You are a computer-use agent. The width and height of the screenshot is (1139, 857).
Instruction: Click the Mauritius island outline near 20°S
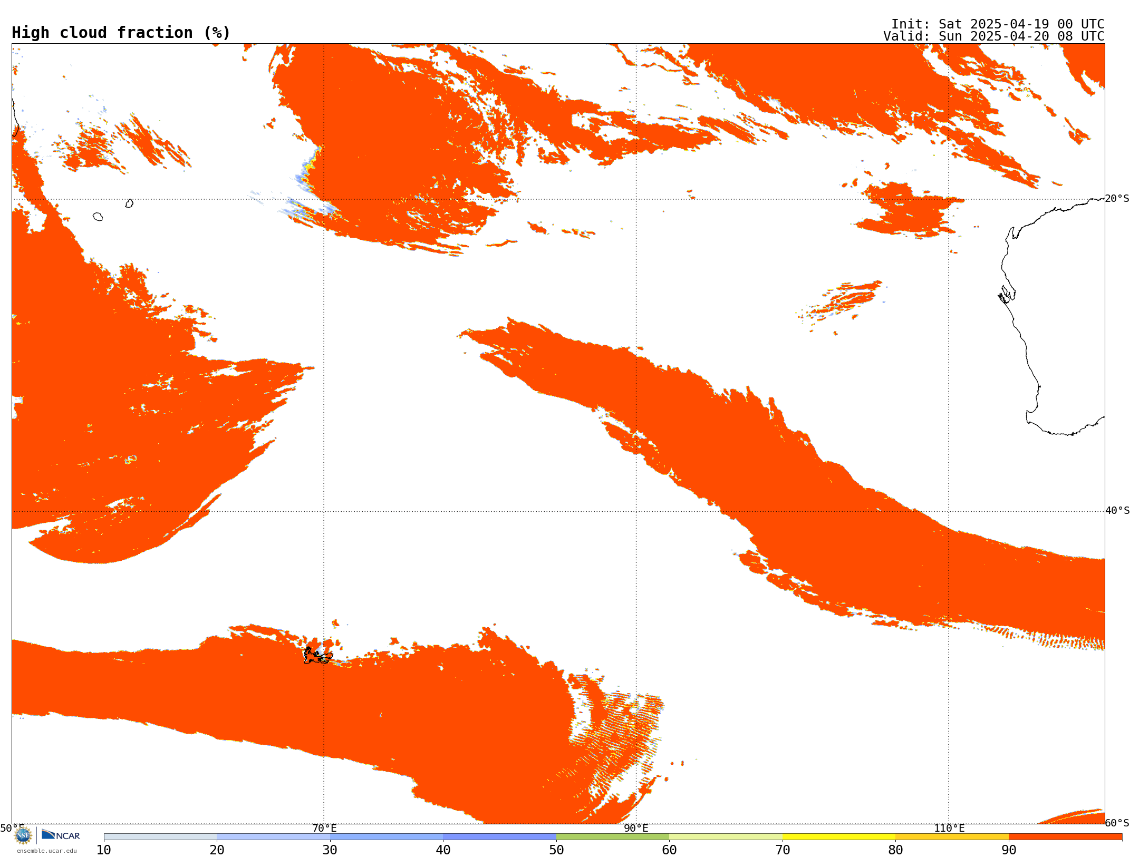coord(129,203)
